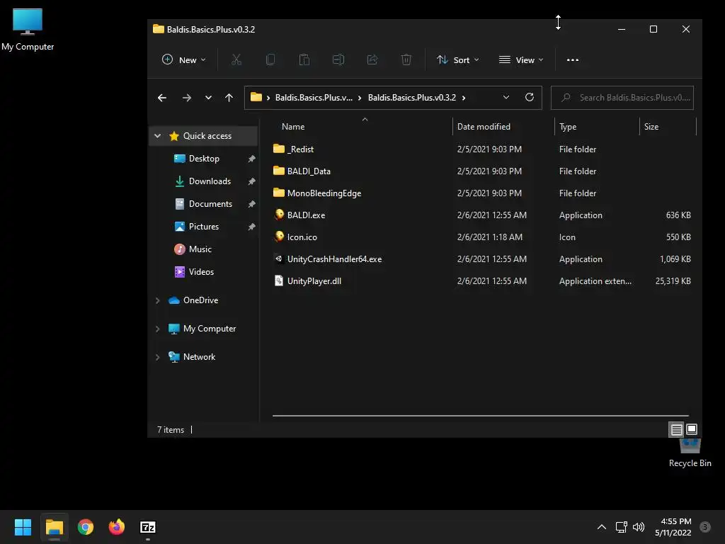
Task: Click the Cut scissors icon in toolbar
Action: pos(236,59)
